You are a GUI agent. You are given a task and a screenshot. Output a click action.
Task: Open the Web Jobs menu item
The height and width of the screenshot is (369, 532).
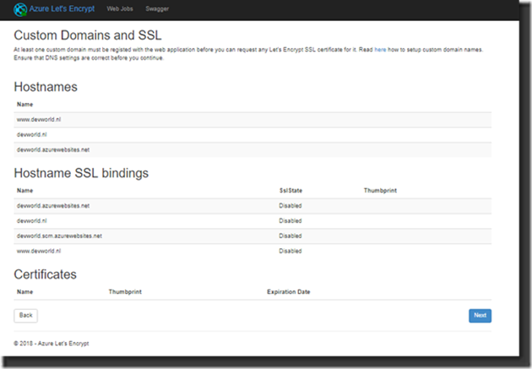[x=120, y=8]
